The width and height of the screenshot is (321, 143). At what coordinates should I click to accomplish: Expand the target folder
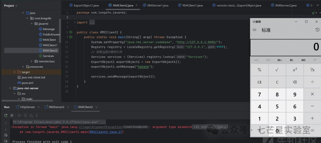pyautogui.click(x=14, y=72)
